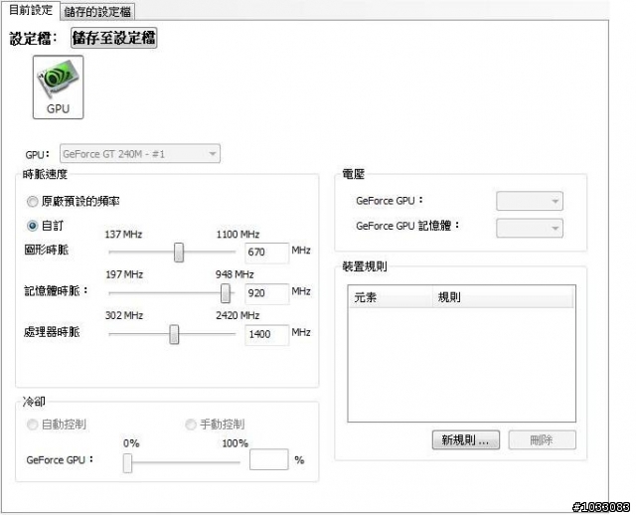The height and width of the screenshot is (515, 636).
Task: Switch to 目前設定 tab
Action: [31, 10]
